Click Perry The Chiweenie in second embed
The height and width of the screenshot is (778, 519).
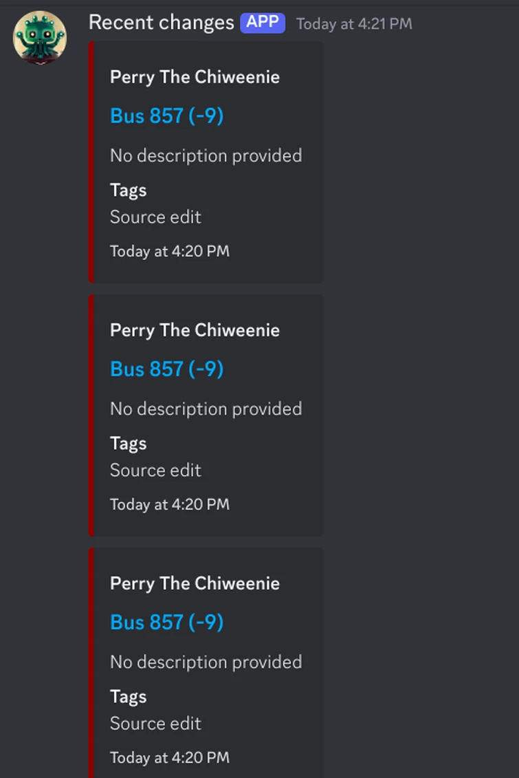[195, 330]
